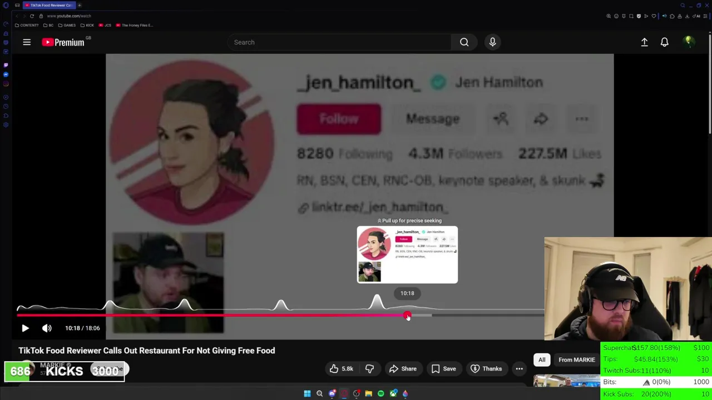Viewport: 712px width, 400px height.
Task: Open the YouTube hamburger guide menu
Action: [27, 42]
